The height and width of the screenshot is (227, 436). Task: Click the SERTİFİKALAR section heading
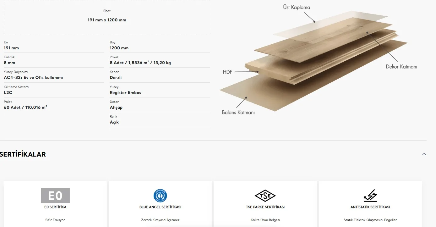[x=23, y=154]
